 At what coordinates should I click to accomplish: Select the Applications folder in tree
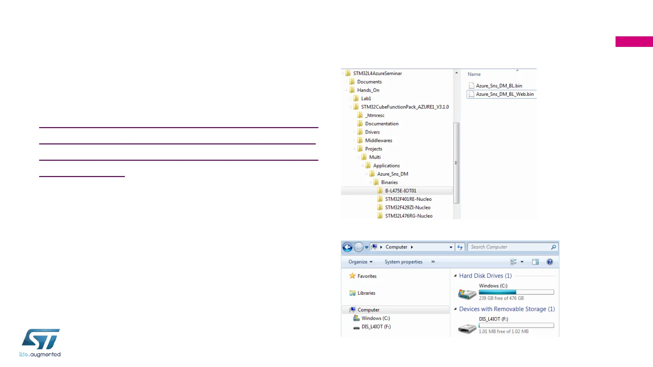pos(387,165)
